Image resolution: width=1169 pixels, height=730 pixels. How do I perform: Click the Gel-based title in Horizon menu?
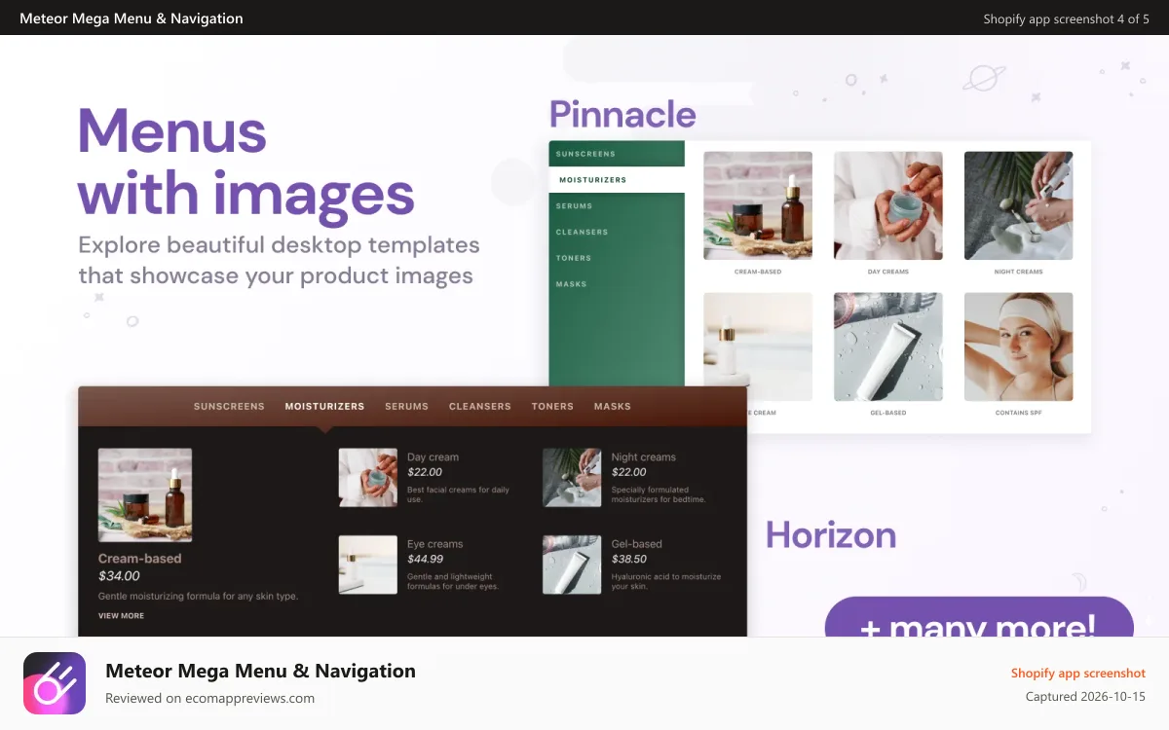(636, 544)
